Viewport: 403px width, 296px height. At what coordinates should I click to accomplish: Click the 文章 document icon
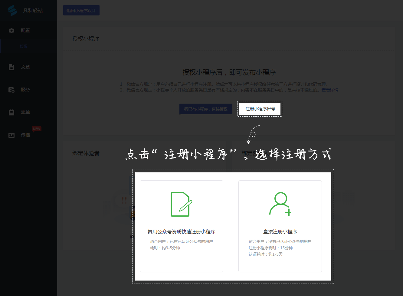click(x=11, y=67)
